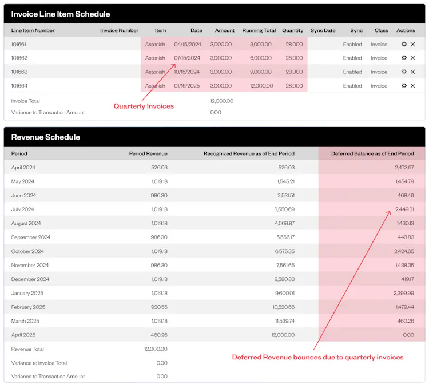Click Enabled sync status for row 101661
The height and width of the screenshot is (388, 429).
[x=352, y=45]
